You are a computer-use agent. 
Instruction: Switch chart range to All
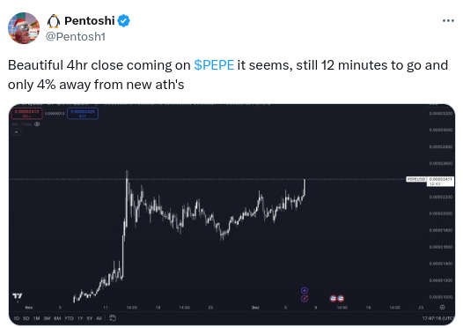tap(99, 318)
